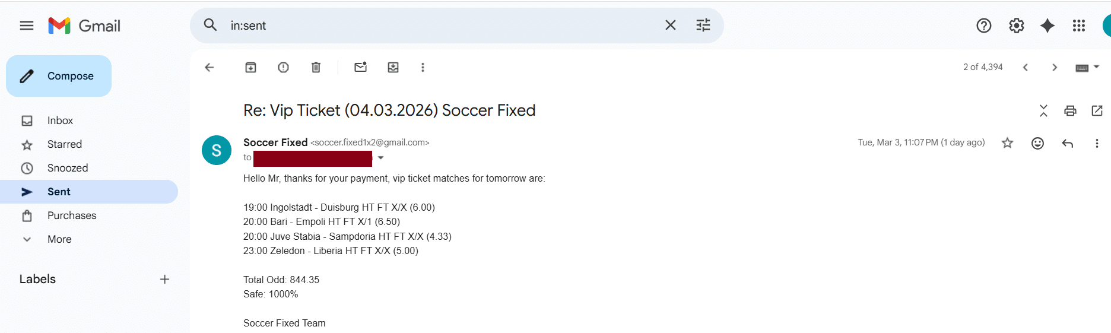Click the in:sent search field

tap(439, 26)
